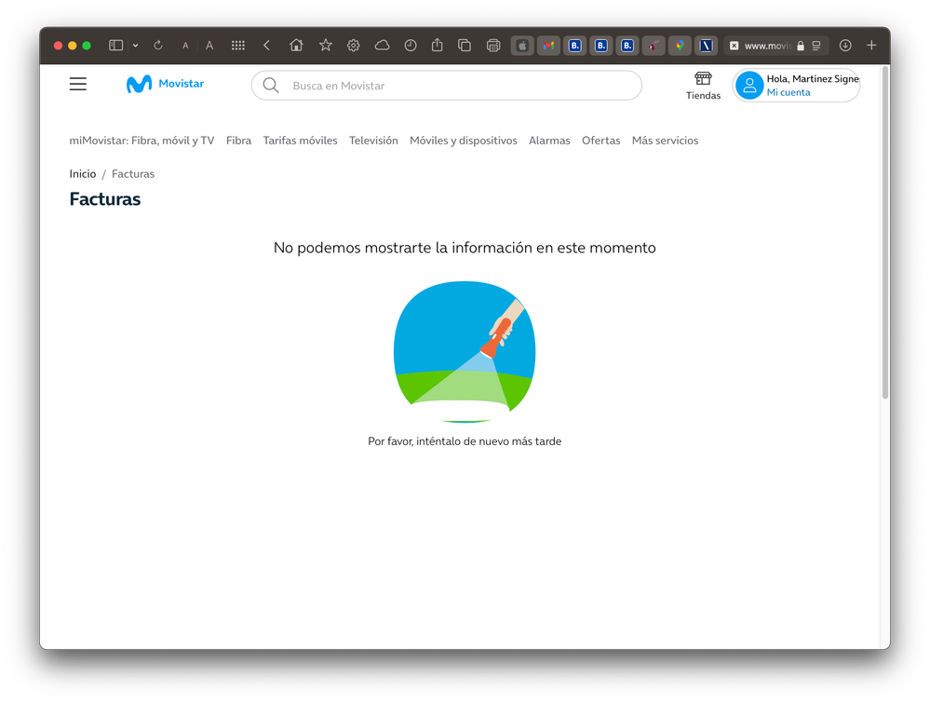Select the Ofertas navigation item

(x=600, y=140)
